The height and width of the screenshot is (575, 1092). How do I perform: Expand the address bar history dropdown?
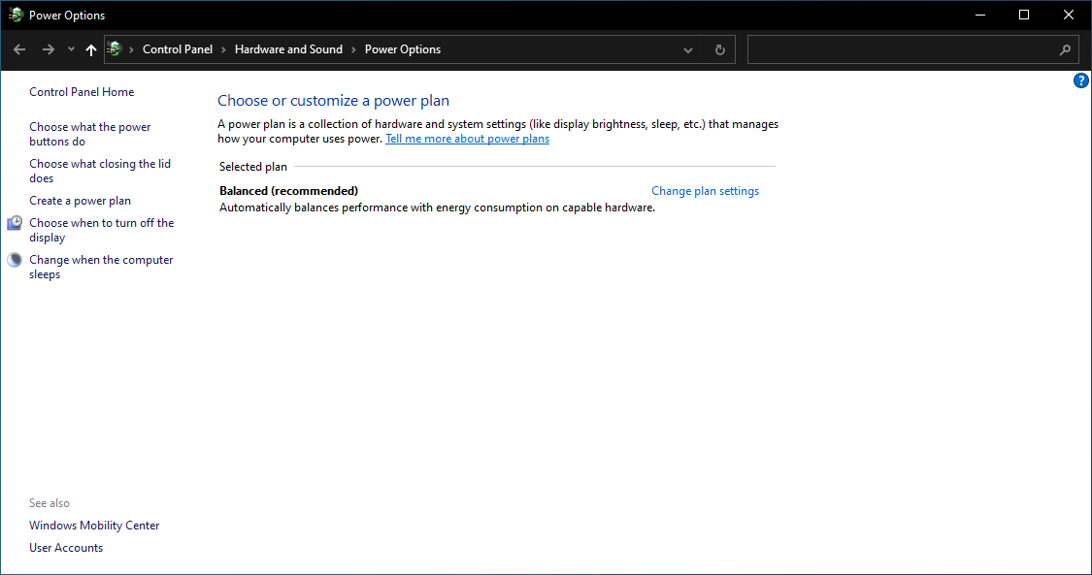[688, 49]
